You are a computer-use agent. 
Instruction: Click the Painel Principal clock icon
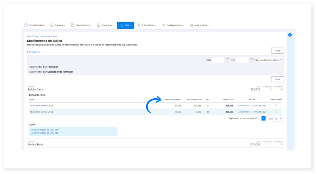[26, 25]
